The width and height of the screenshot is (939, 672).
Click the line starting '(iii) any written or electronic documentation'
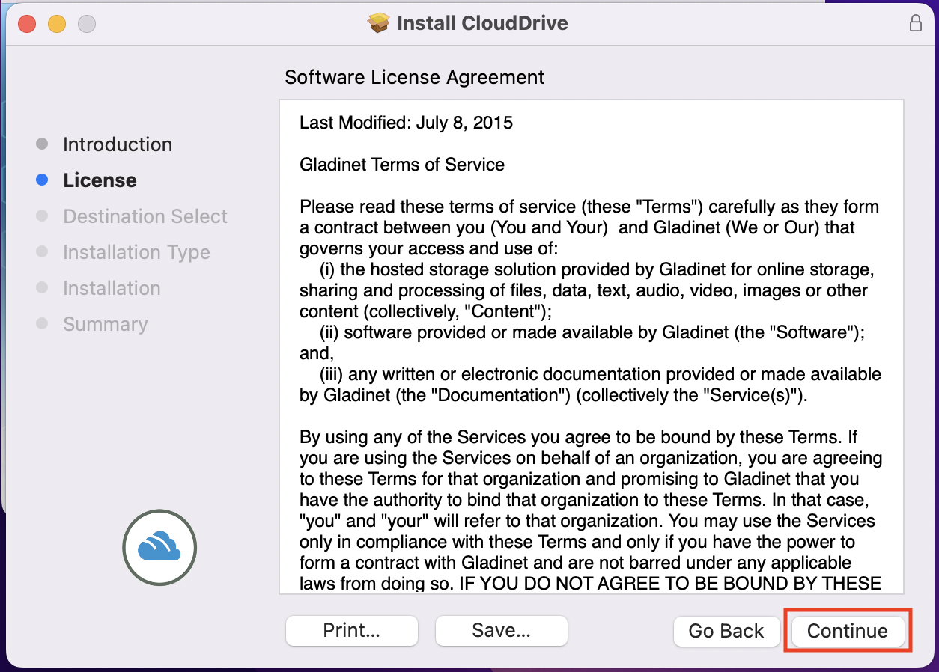[601, 374]
